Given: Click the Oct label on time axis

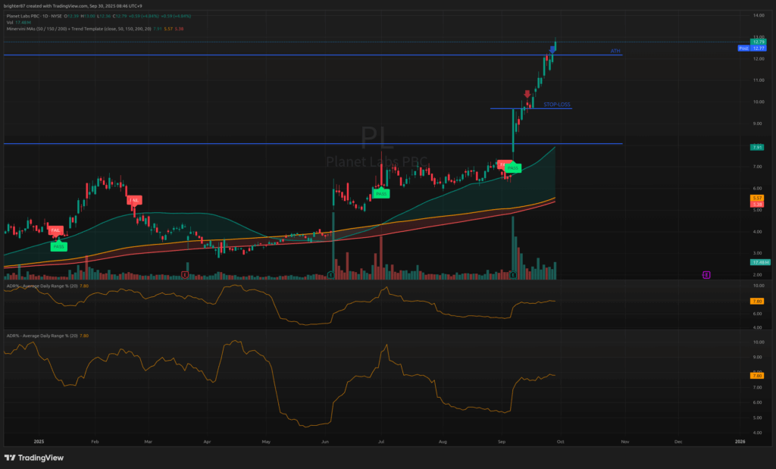Looking at the screenshot, I should coord(560,441).
